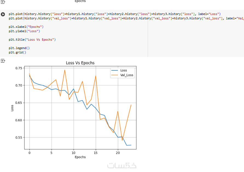
Task: Place cursor in plt.ylabel("Loss") line
Action: click(x=24, y=31)
